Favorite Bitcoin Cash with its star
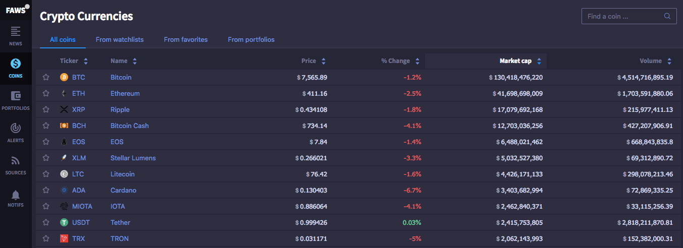Viewport: 683px width, 248px height. [46, 126]
